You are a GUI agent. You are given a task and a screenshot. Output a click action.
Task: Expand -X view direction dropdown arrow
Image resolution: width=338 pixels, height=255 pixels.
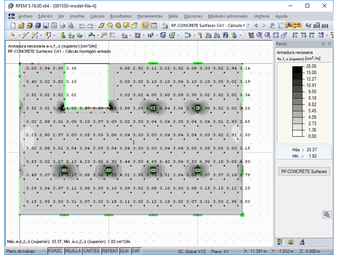(327, 36)
